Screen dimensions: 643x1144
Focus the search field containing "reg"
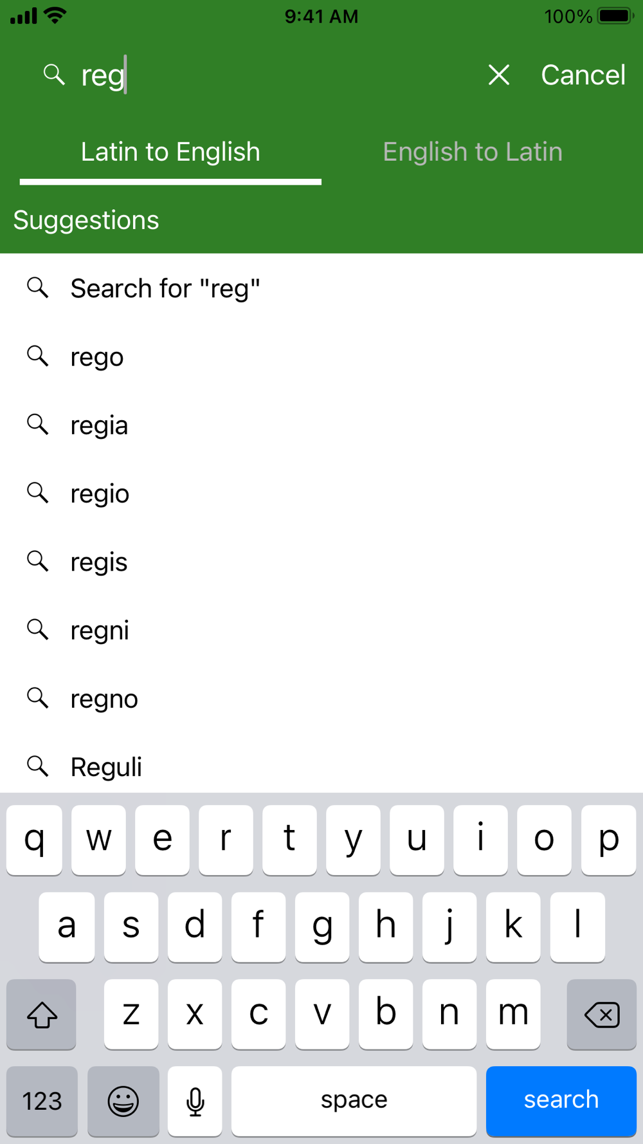point(276,75)
